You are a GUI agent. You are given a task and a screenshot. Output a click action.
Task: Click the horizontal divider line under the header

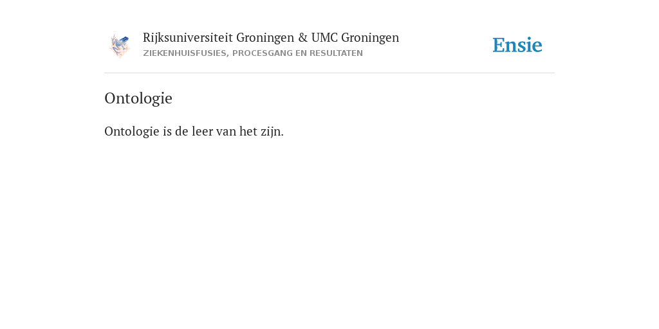point(329,73)
